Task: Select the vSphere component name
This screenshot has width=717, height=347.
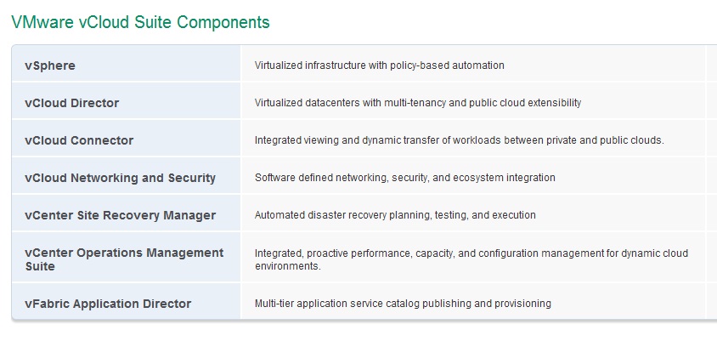Action: pos(50,65)
